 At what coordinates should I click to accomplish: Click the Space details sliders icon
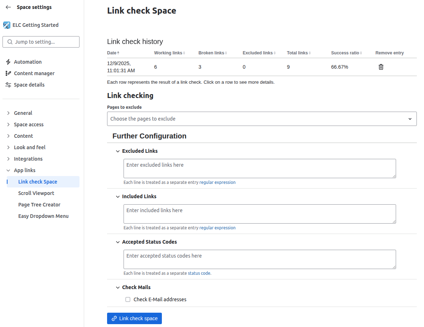[8, 85]
